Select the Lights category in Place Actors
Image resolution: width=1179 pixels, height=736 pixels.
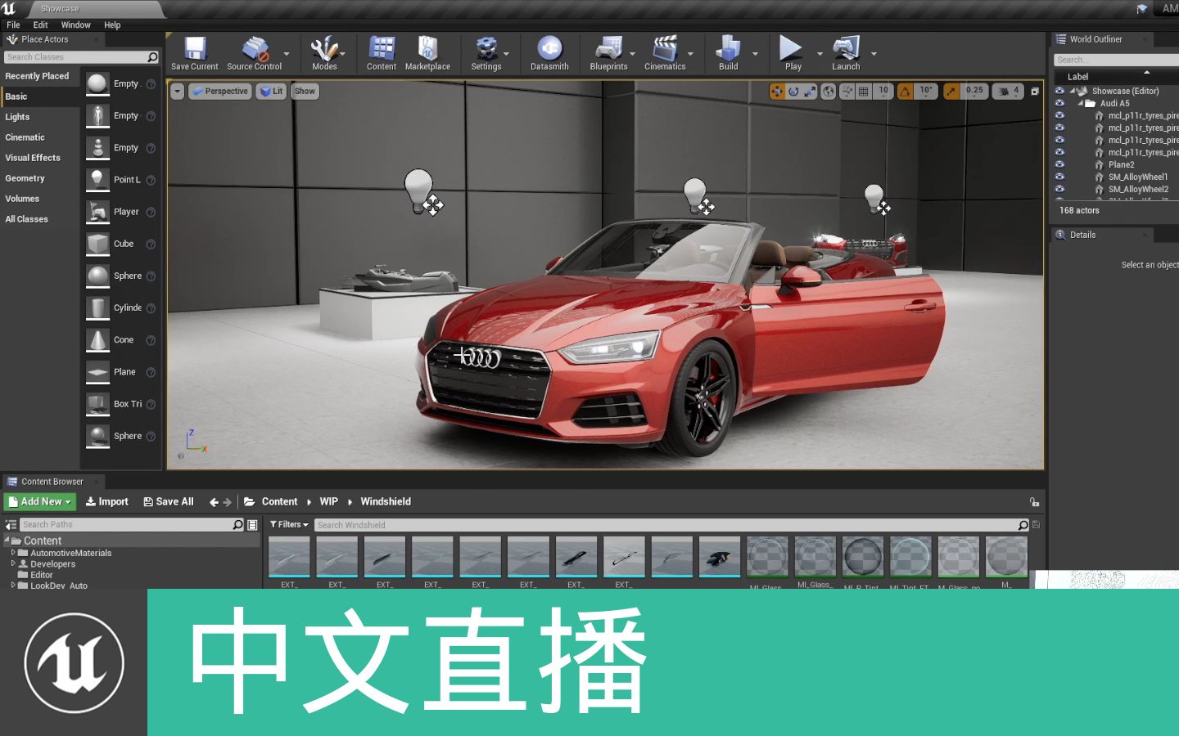[17, 117]
